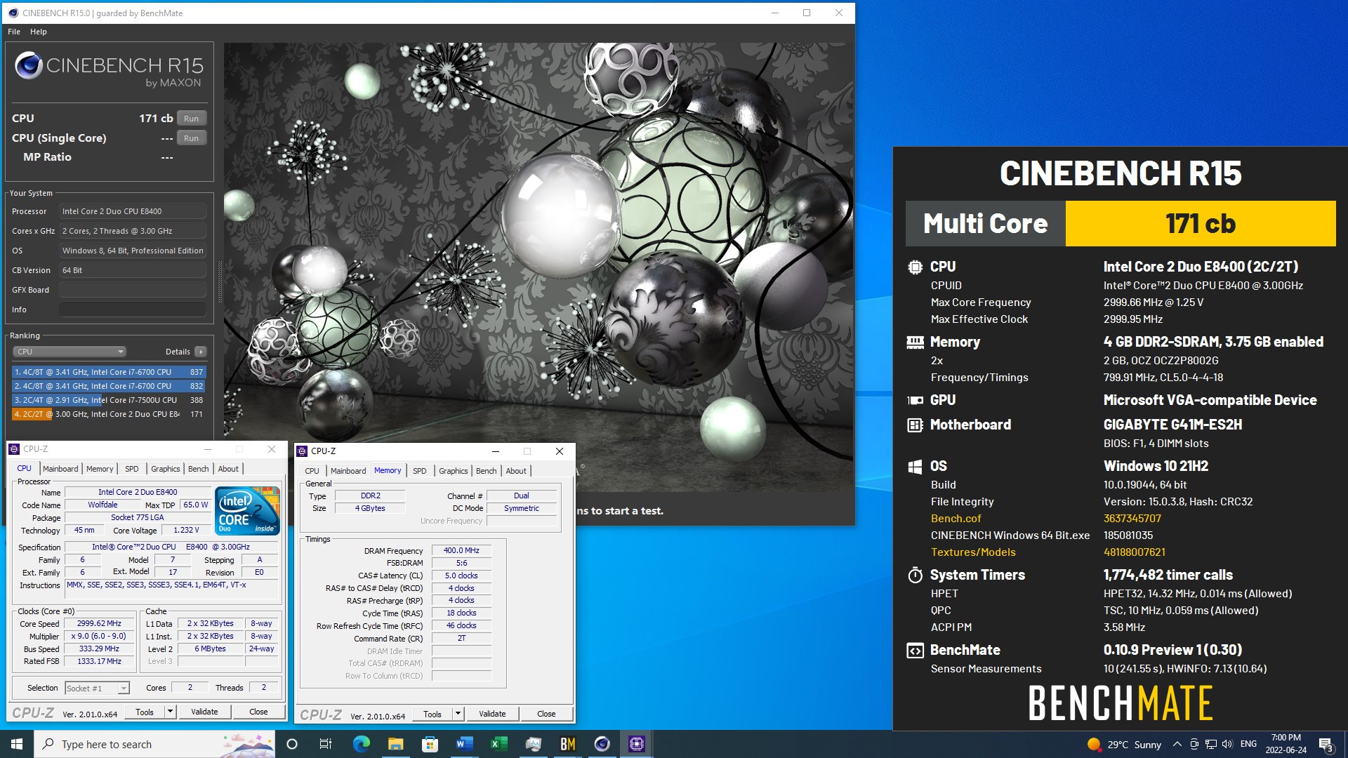Click the ranking Details arrow button
1348x758 pixels.
[x=201, y=352]
